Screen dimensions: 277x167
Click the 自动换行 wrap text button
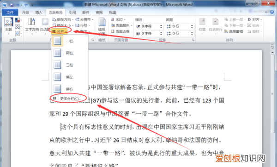click(215, 26)
